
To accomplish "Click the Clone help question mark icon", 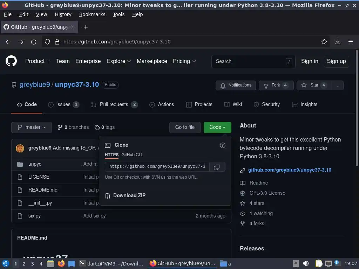I will point(223,145).
